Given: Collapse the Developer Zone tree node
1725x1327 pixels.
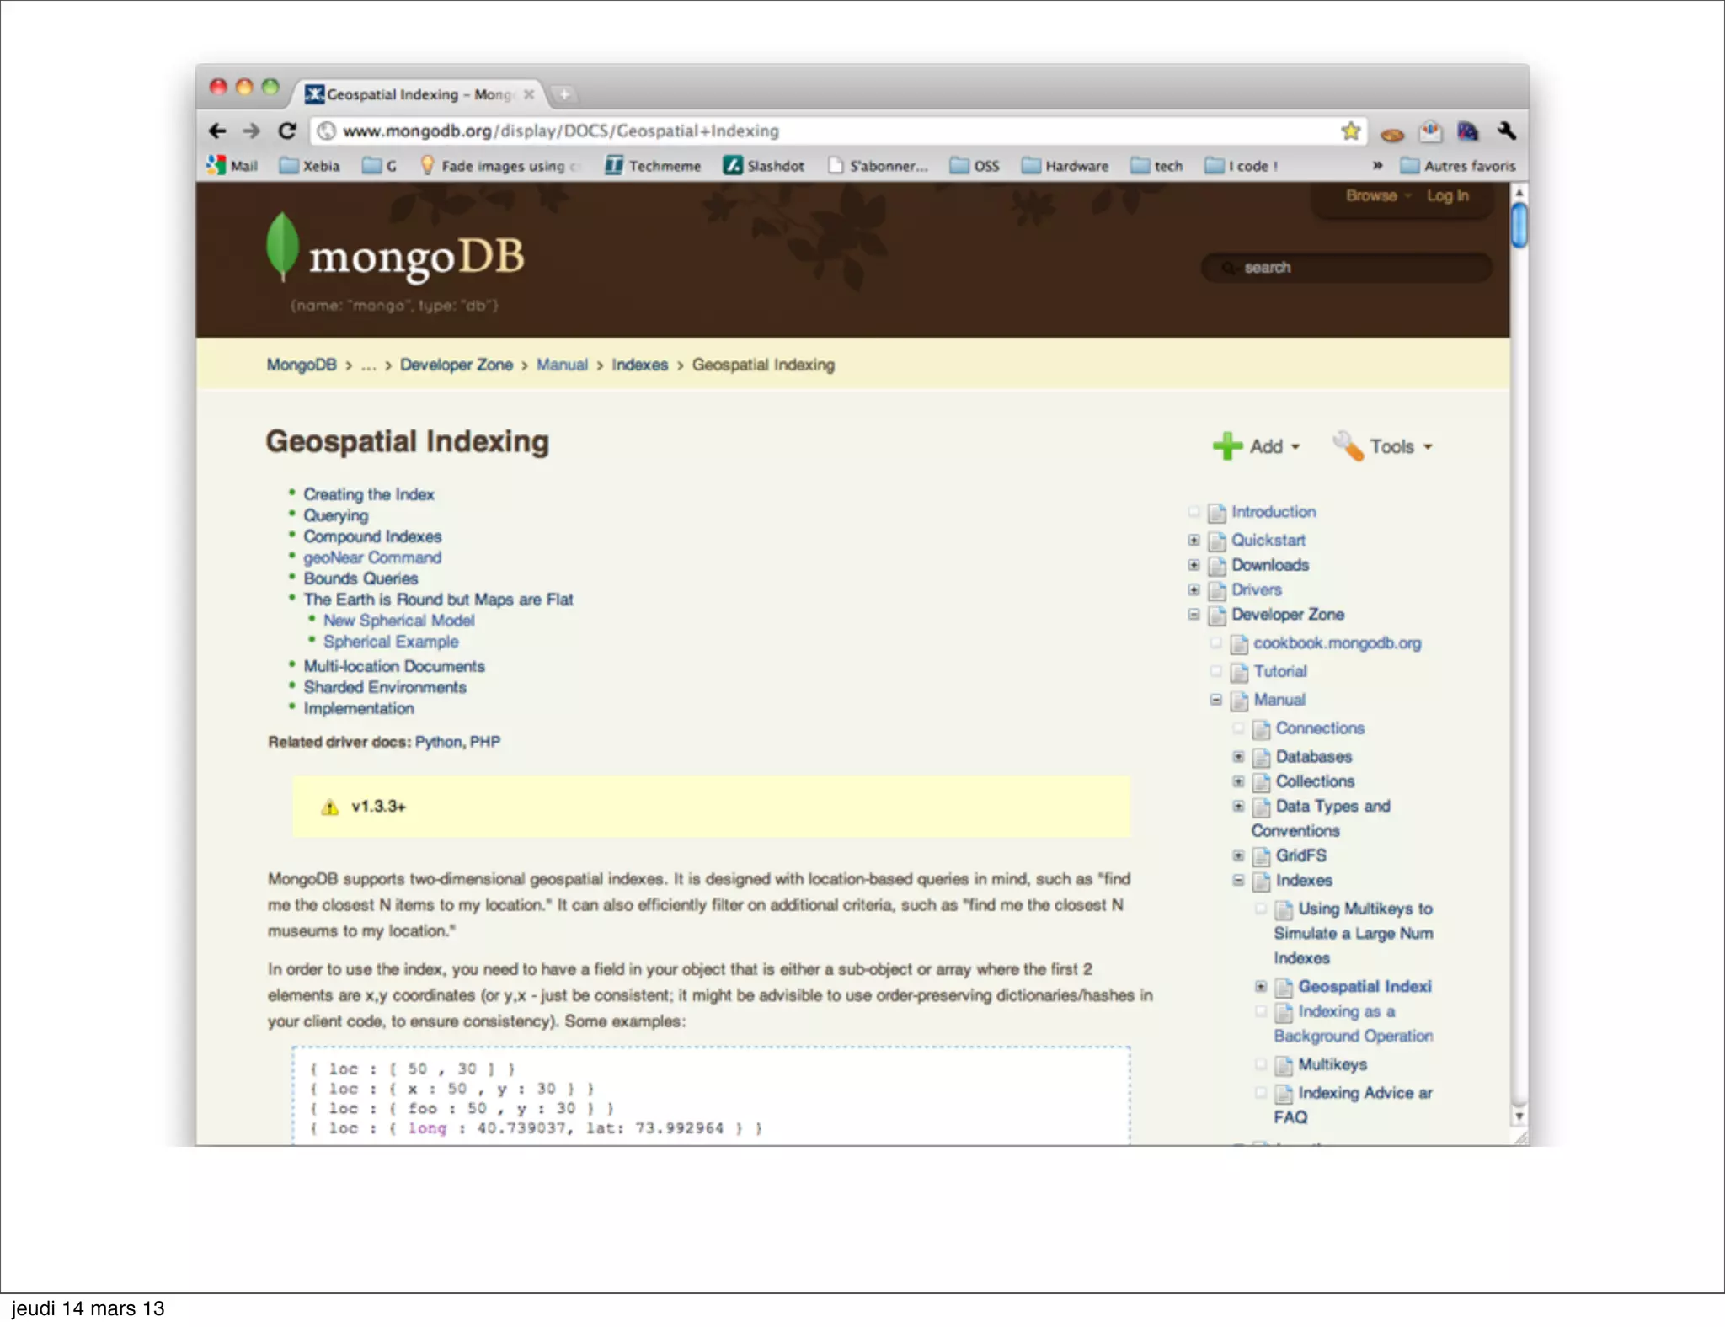Looking at the screenshot, I should pos(1194,615).
